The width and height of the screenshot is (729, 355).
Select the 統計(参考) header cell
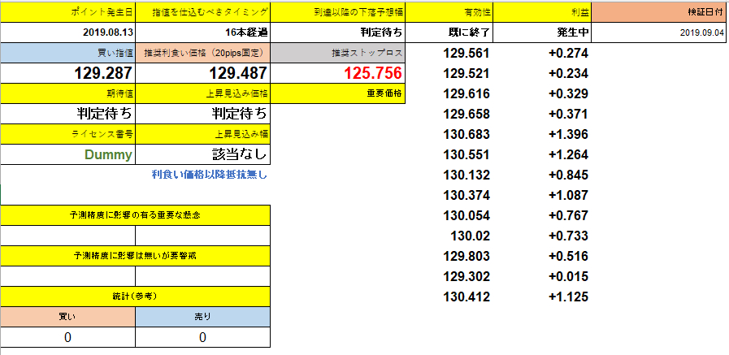coord(135,296)
